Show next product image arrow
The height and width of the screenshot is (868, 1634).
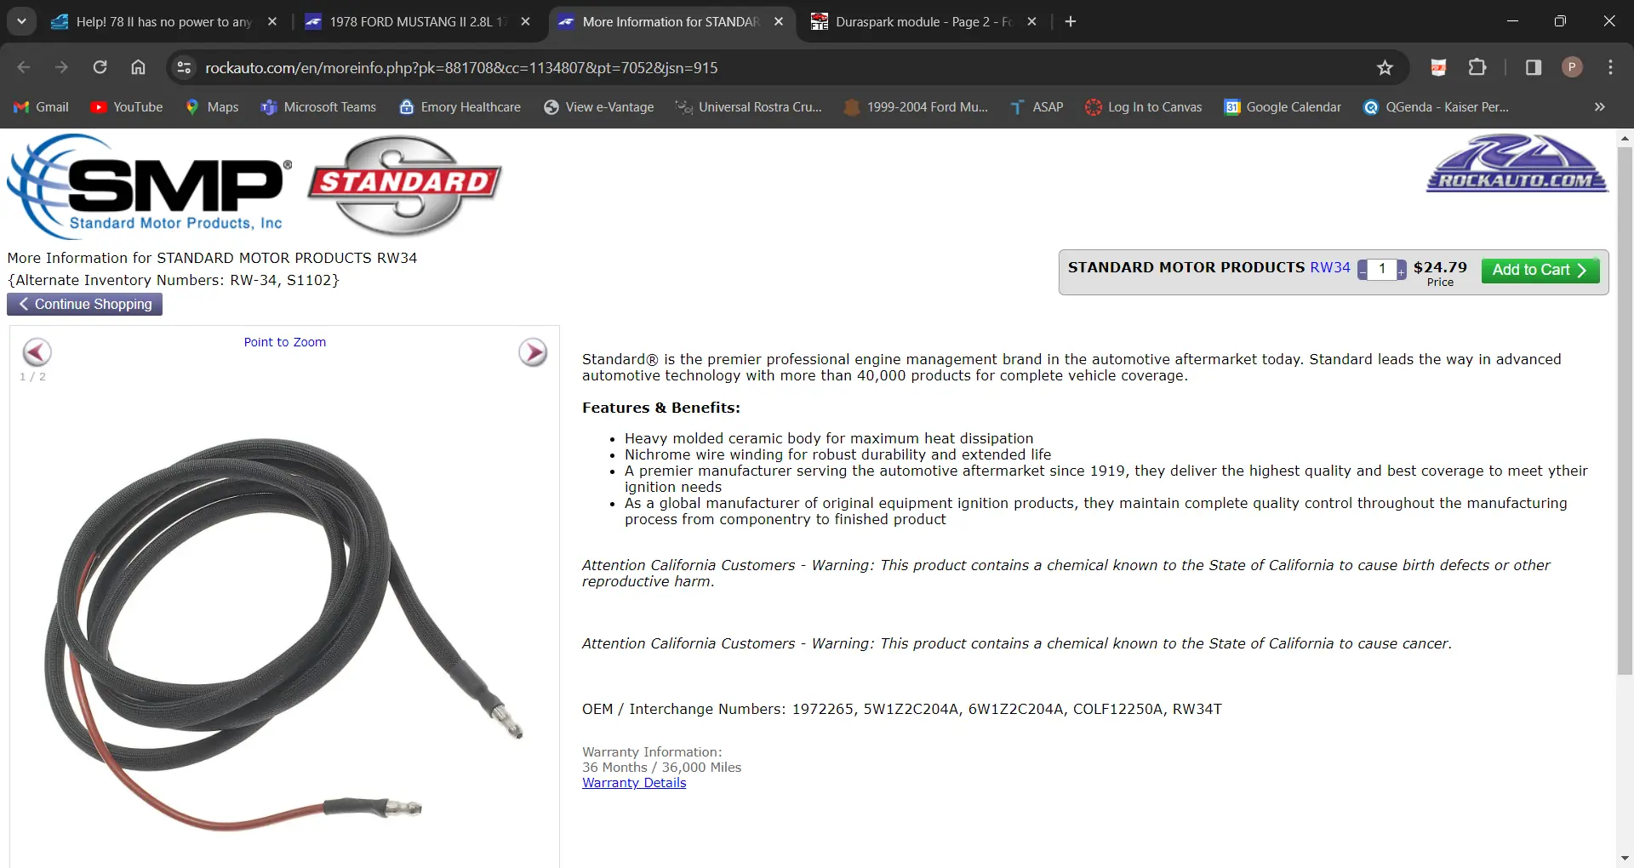pos(533,352)
